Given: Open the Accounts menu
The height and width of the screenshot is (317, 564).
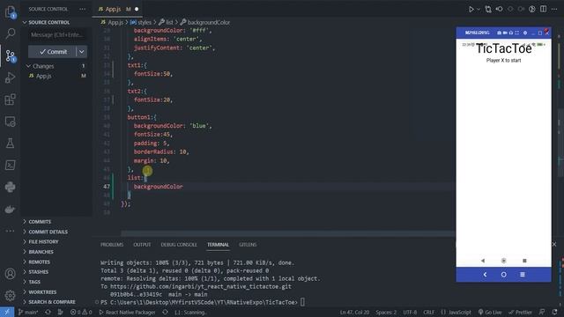Looking at the screenshot, I should (10, 274).
